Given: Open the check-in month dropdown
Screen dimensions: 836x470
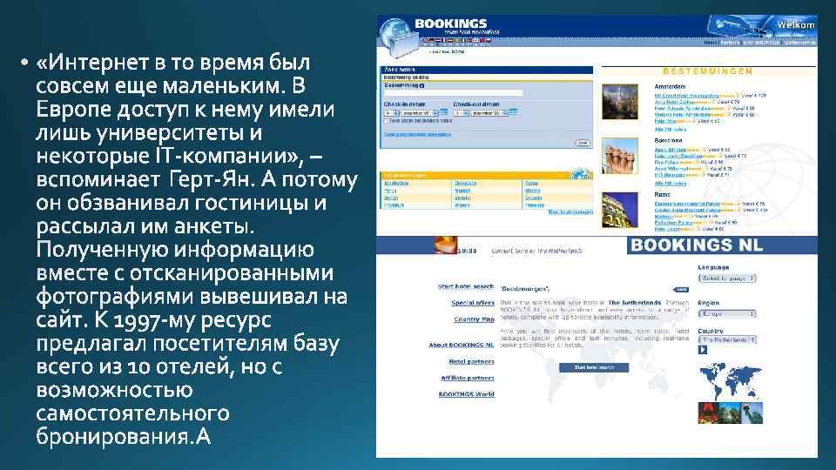Looking at the screenshot, I should pos(420,113).
